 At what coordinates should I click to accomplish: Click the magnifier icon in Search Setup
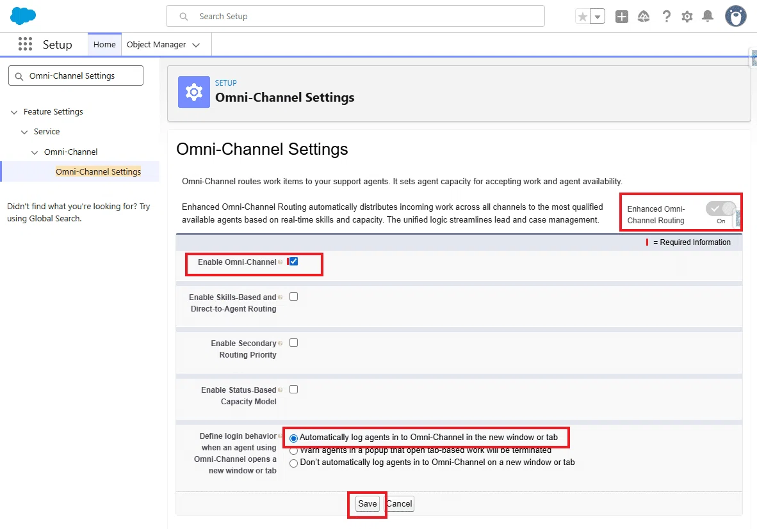pyautogui.click(x=183, y=17)
